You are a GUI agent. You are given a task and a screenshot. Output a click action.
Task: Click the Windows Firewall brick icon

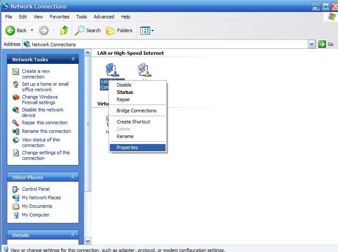[16, 97]
